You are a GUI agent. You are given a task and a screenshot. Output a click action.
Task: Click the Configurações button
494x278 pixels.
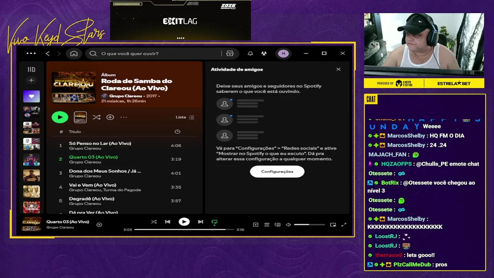coord(277,171)
